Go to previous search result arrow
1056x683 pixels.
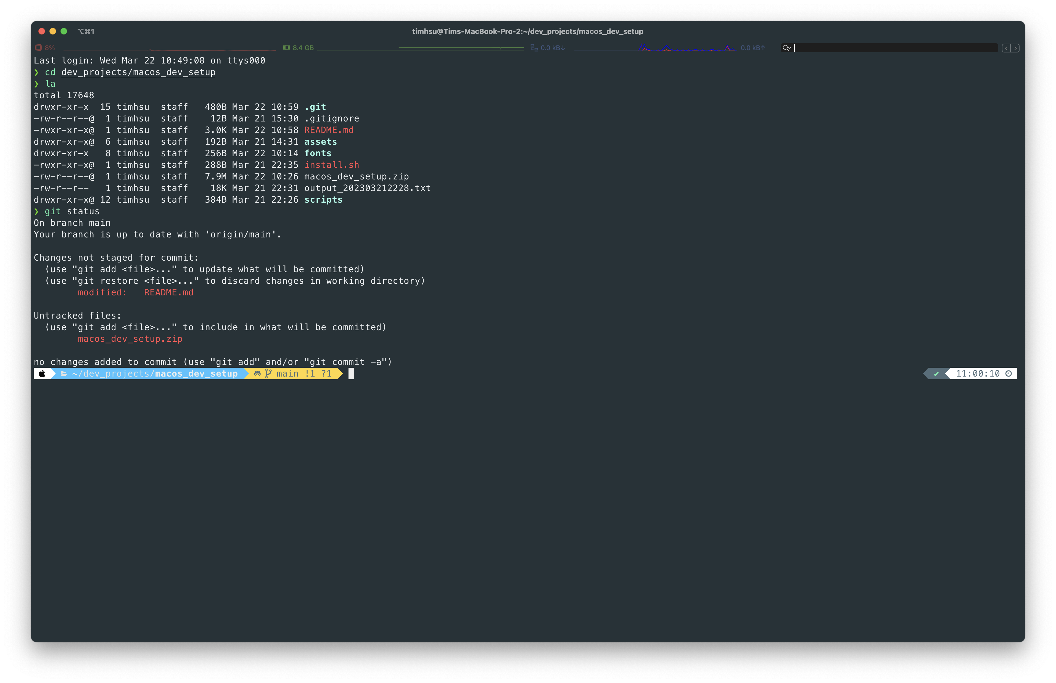tap(1006, 48)
